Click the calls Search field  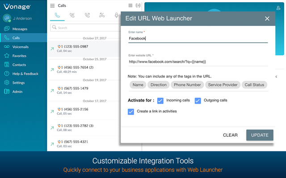85,28
